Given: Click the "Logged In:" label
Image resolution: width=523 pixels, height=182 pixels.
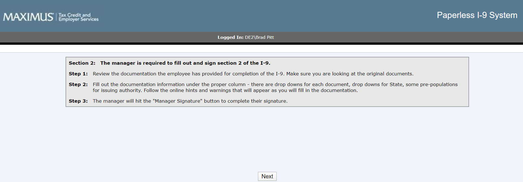Looking at the screenshot, I should (230, 37).
